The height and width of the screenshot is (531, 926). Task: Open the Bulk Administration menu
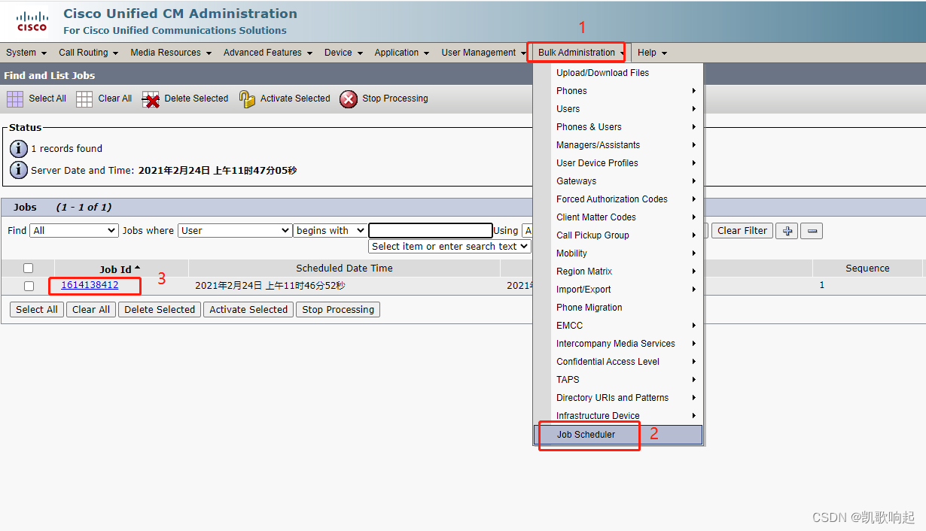coord(576,52)
